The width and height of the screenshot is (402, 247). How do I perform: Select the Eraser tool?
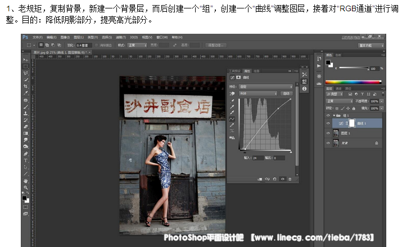pyautogui.click(x=26, y=127)
